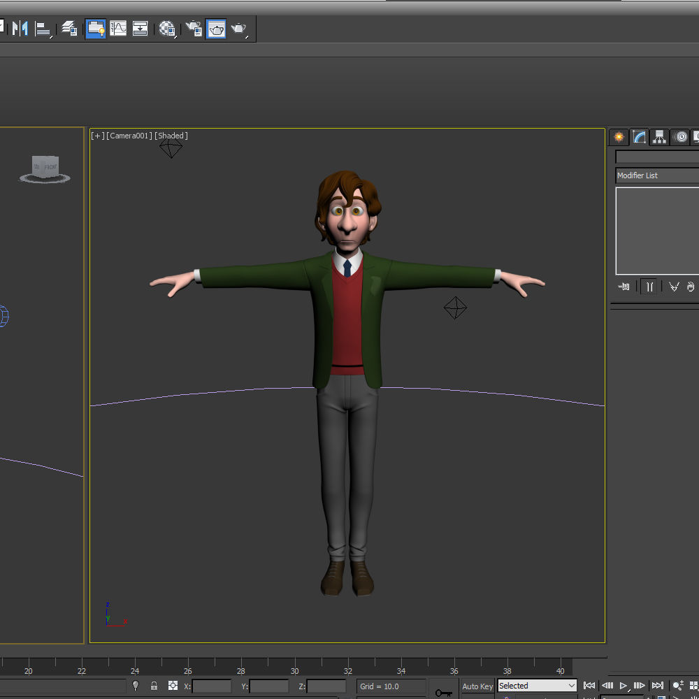This screenshot has height=699, width=699.
Task: Open the Shaded viewport label menu
Action: pos(171,136)
